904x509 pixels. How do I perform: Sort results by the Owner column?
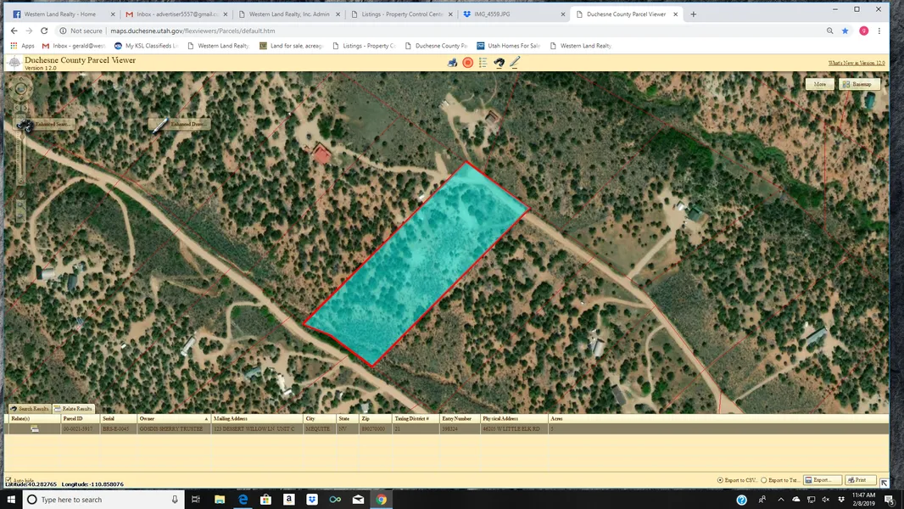pos(173,419)
